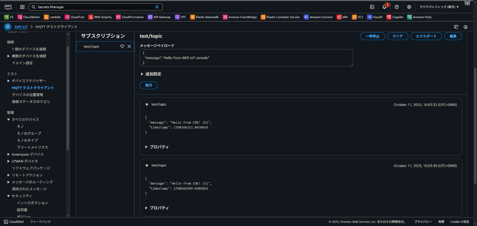The image size is (477, 226).
Task: Open VPC favorite shortcut
Action: 181,17
